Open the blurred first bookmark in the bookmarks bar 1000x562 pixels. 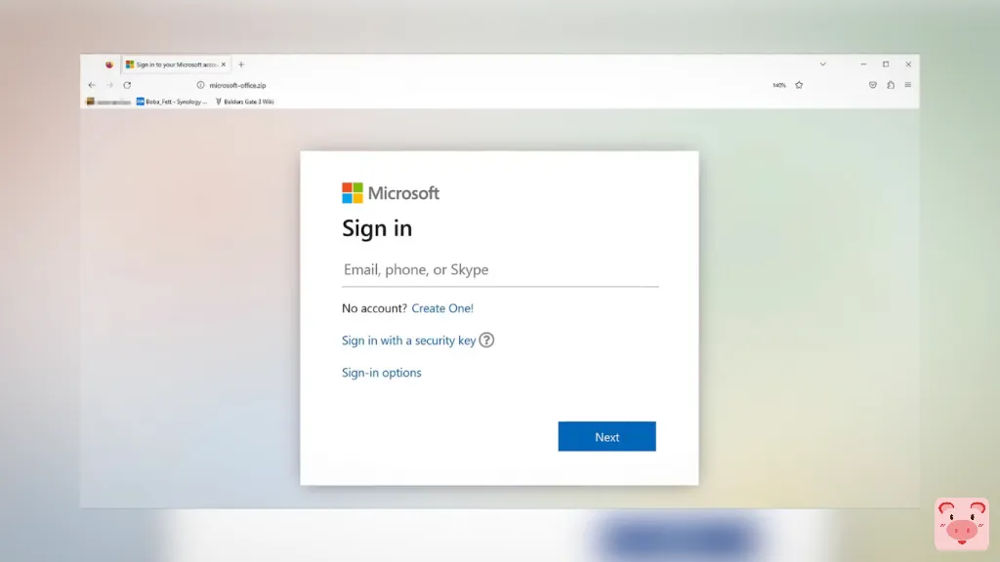[108, 101]
